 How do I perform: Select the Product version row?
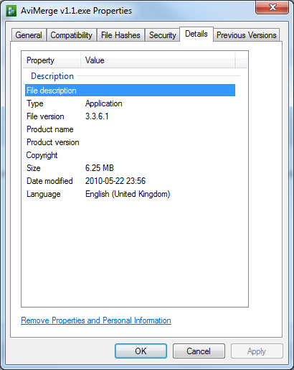coord(130,142)
